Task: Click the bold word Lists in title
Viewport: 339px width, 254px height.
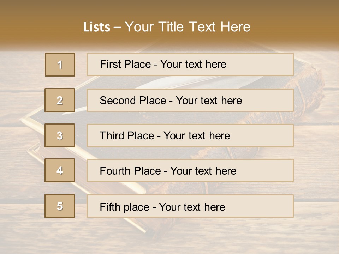Action: click(x=96, y=27)
